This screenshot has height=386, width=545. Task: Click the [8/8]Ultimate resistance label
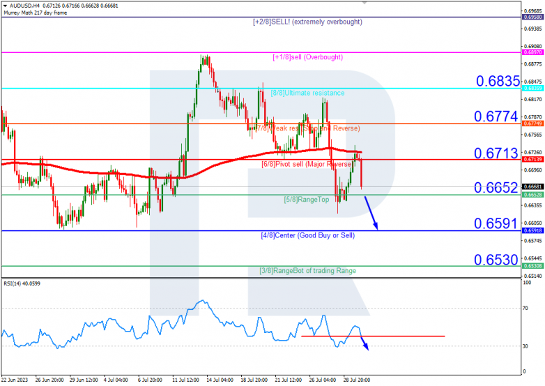click(x=307, y=93)
